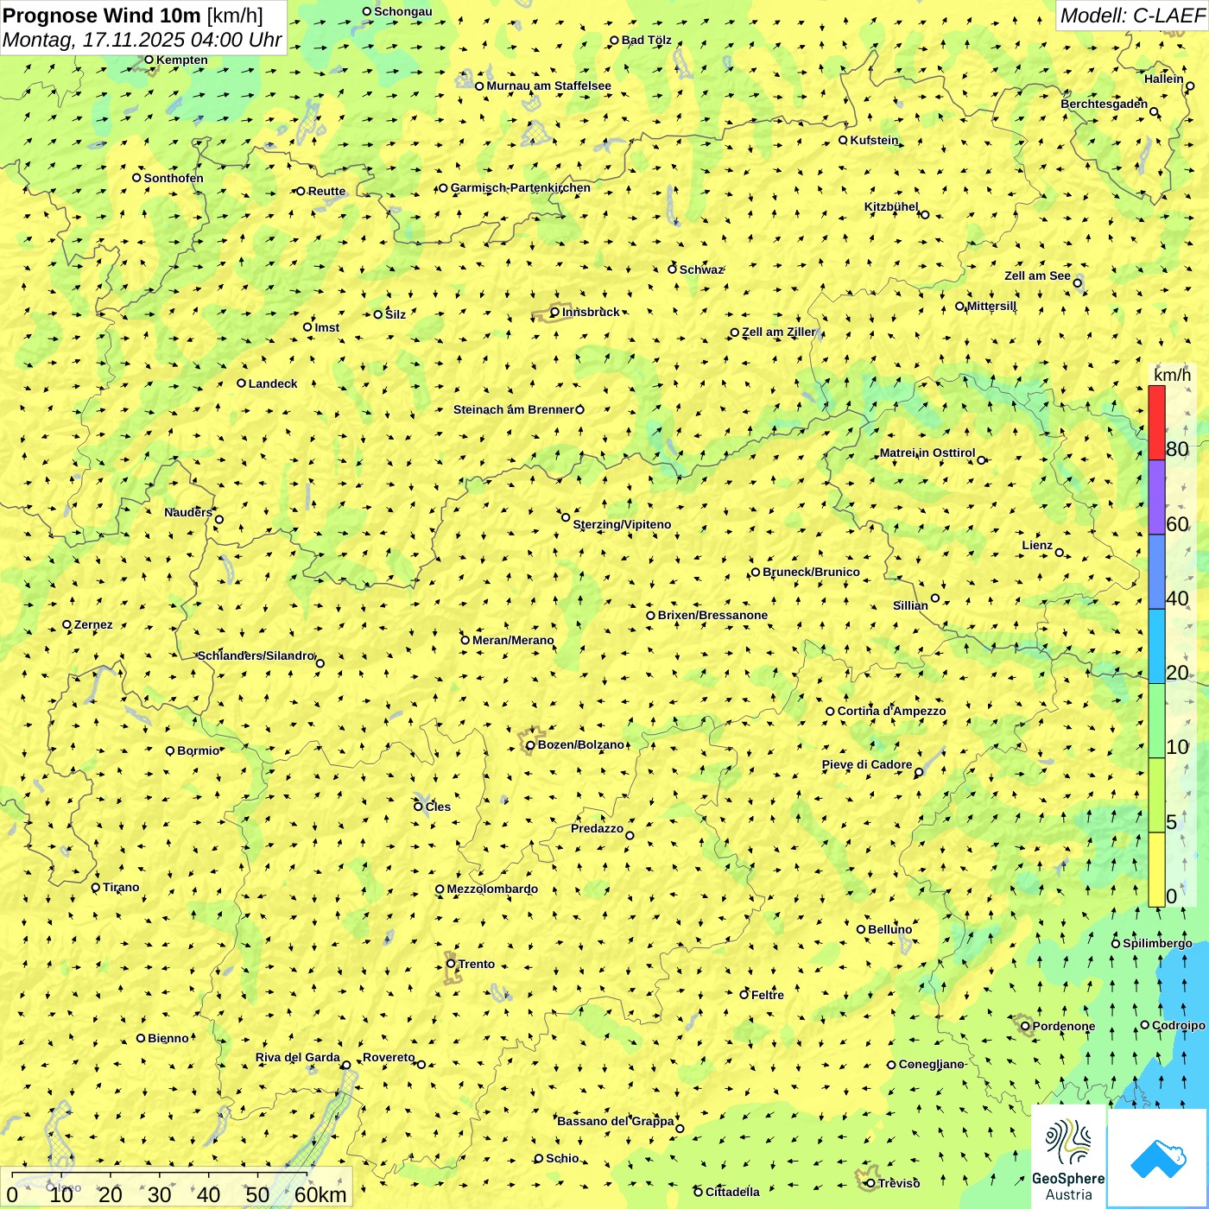Click the 'Schlanders/Silandro' label

tap(256, 655)
